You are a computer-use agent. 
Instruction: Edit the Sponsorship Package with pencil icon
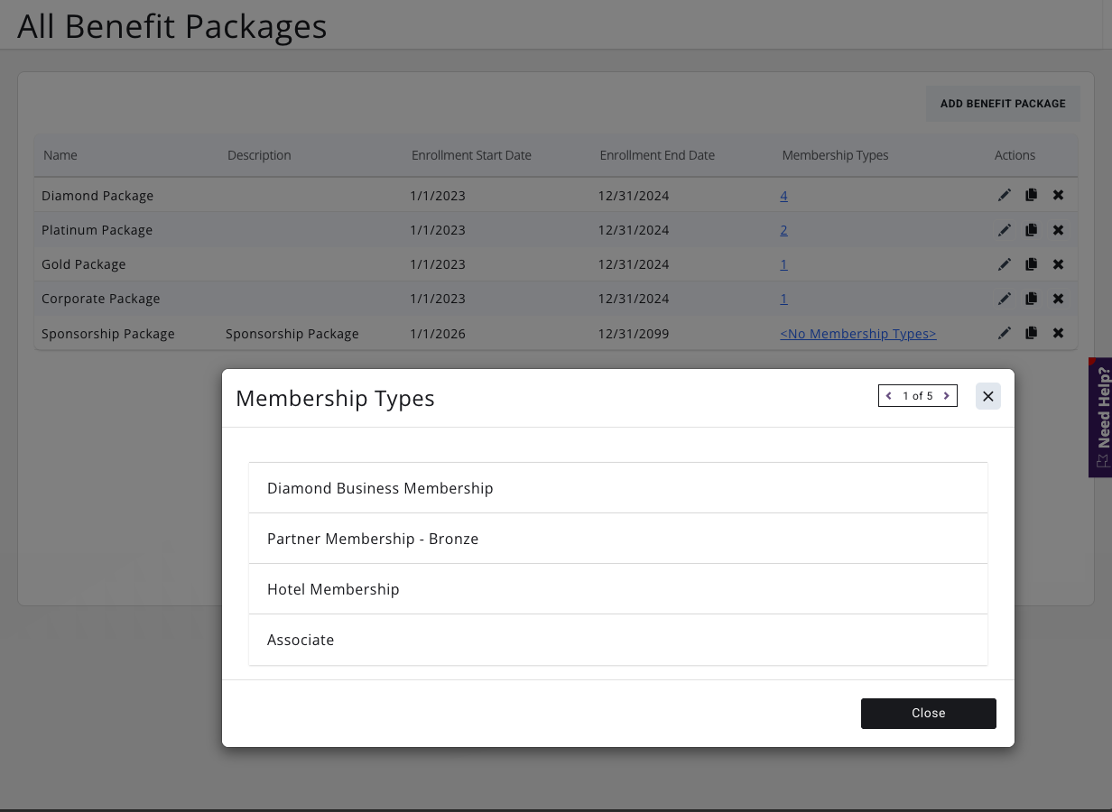tap(1005, 333)
